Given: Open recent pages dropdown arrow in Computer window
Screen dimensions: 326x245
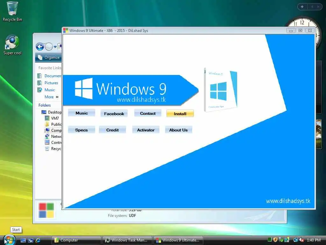Looking at the screenshot, I should tap(55, 47).
